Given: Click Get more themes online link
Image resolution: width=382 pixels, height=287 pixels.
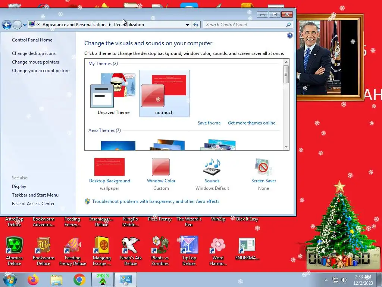Looking at the screenshot, I should tap(252, 123).
